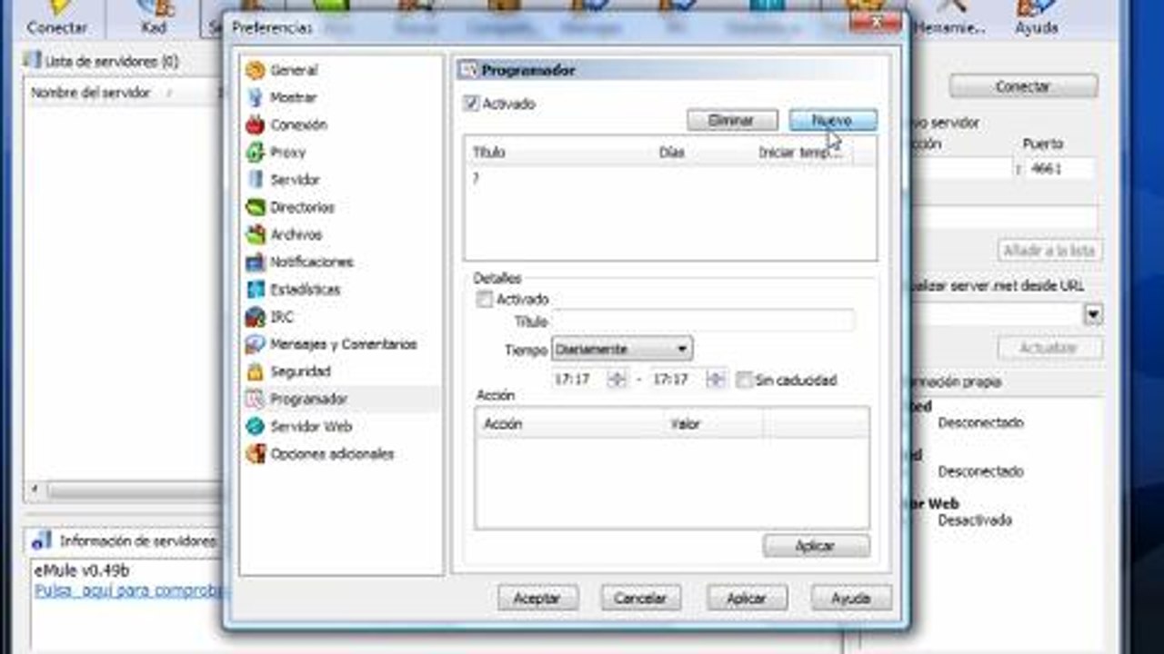Open the Tiempo Diariamente dropdown
The width and height of the screenshot is (1164, 654).
tap(622, 349)
